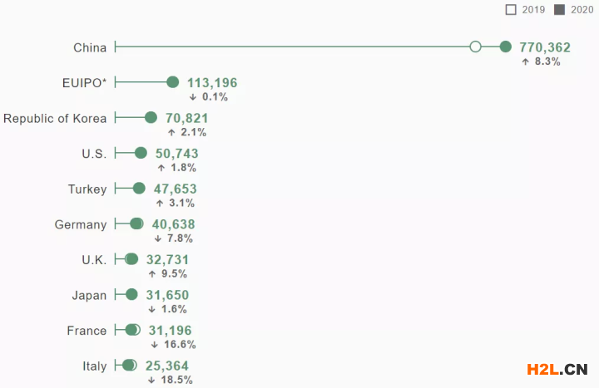The height and width of the screenshot is (388, 599).
Task: Click Italy's data point dot
Action: click(x=129, y=365)
